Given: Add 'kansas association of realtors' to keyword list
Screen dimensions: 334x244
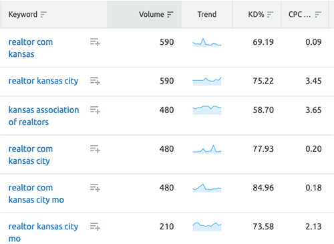Looking at the screenshot, I should tap(95, 110).
